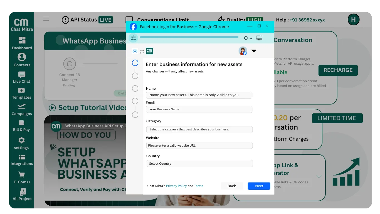Open the Facebook account dropdown arrow
380x214 pixels.
253,51
